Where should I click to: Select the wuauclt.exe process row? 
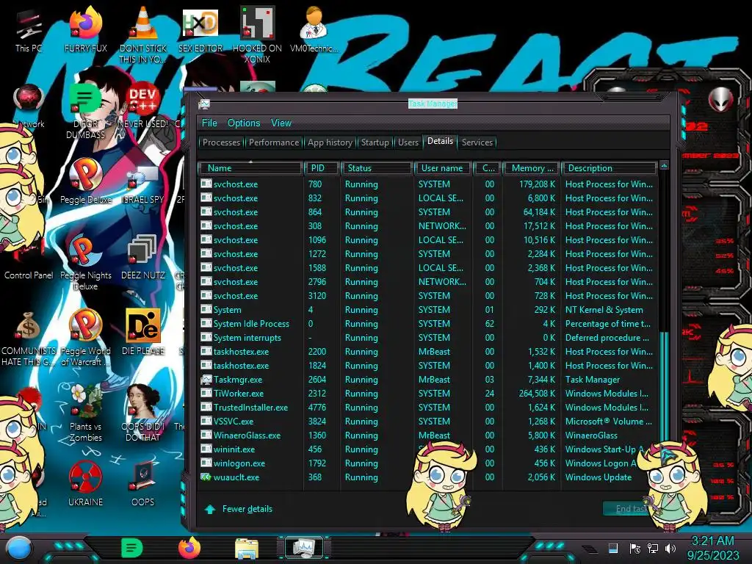click(x=427, y=477)
